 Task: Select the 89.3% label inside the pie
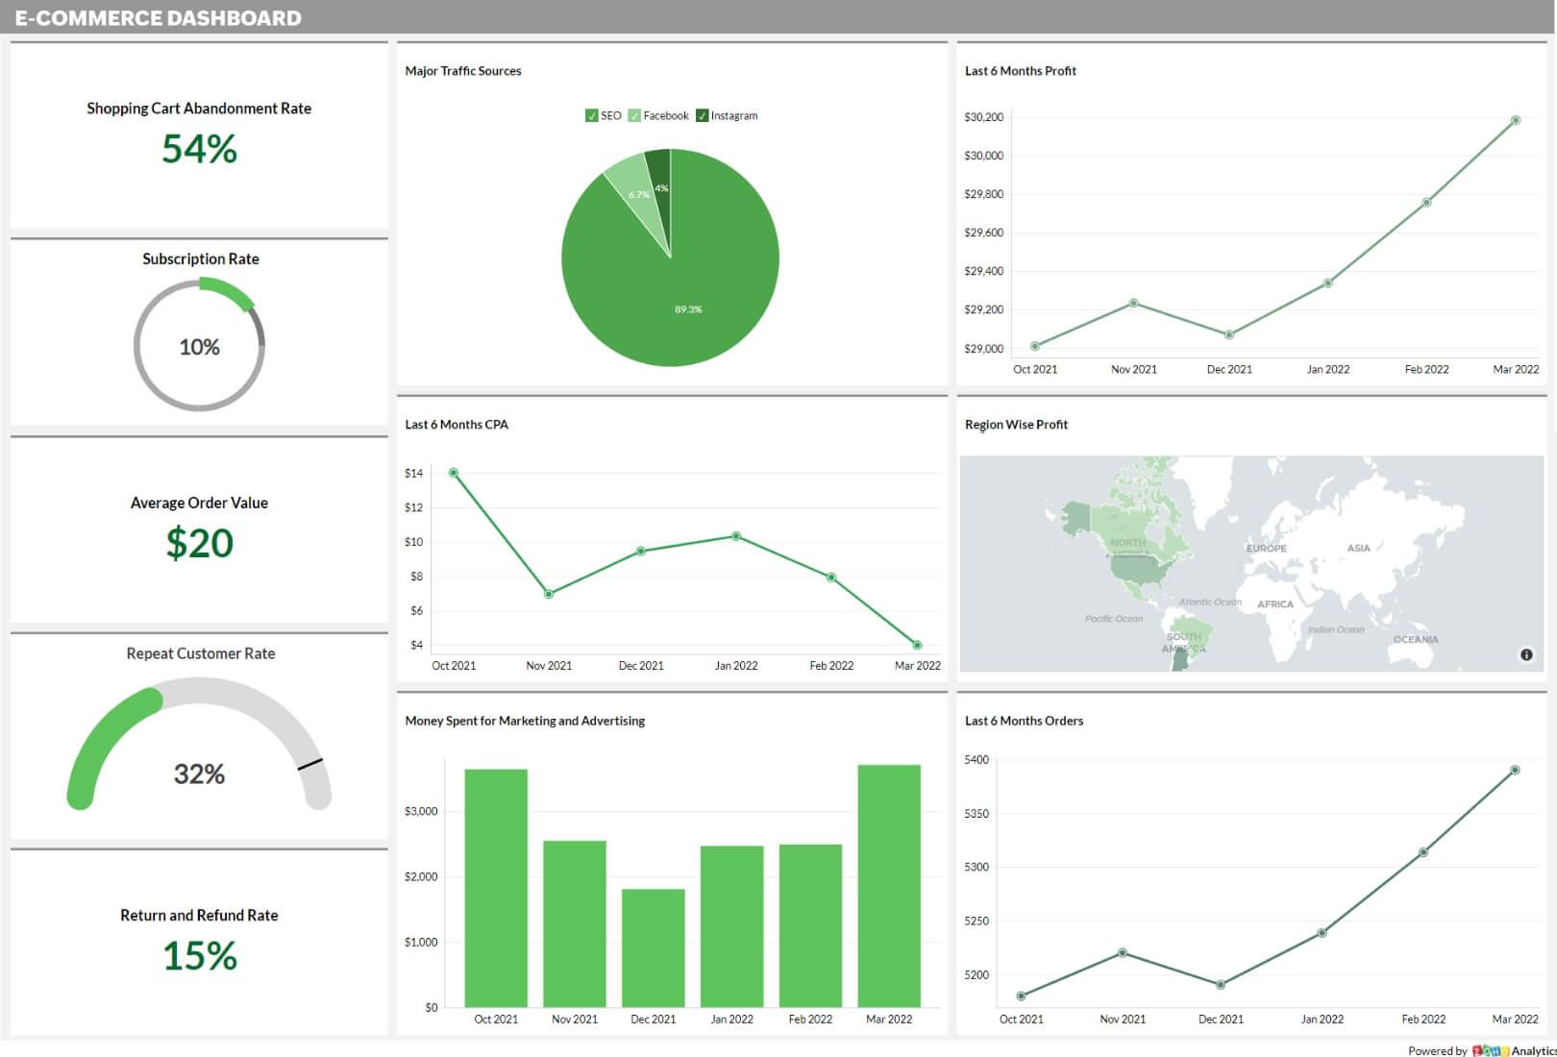pyautogui.click(x=688, y=309)
